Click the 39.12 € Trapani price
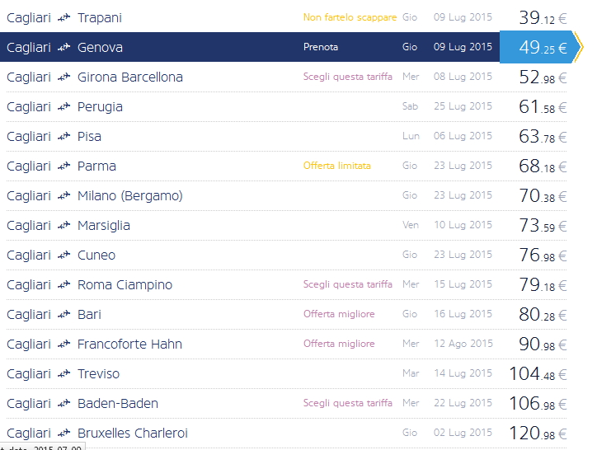597x450 pixels. 543,18
